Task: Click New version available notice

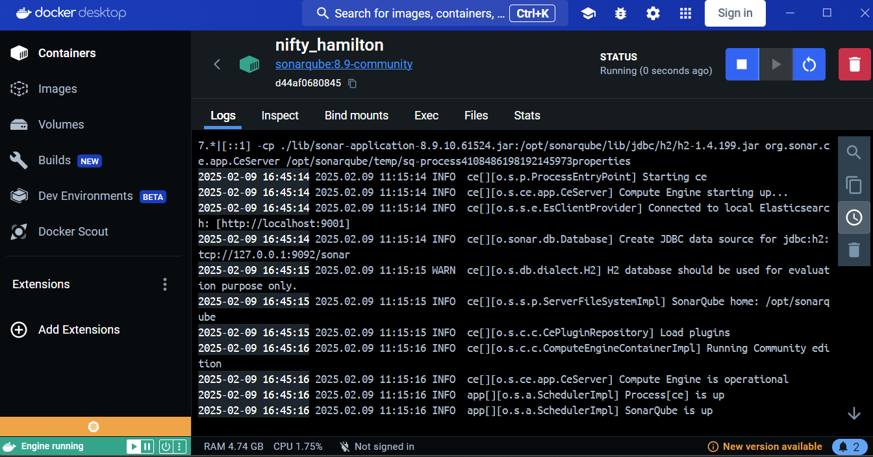Action: (765, 447)
